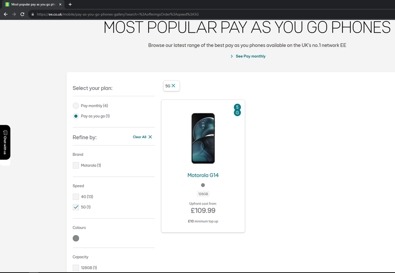Viewport: 395px width, 273px height.
Task: Click the chevron beside See Pay monthly
Action: [x=232, y=56]
